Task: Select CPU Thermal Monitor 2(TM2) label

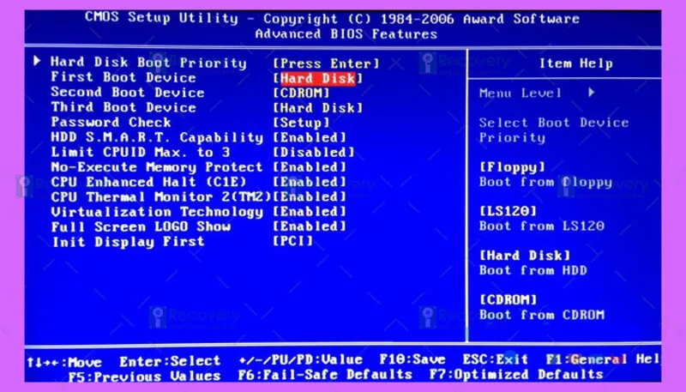Action: [161, 197]
